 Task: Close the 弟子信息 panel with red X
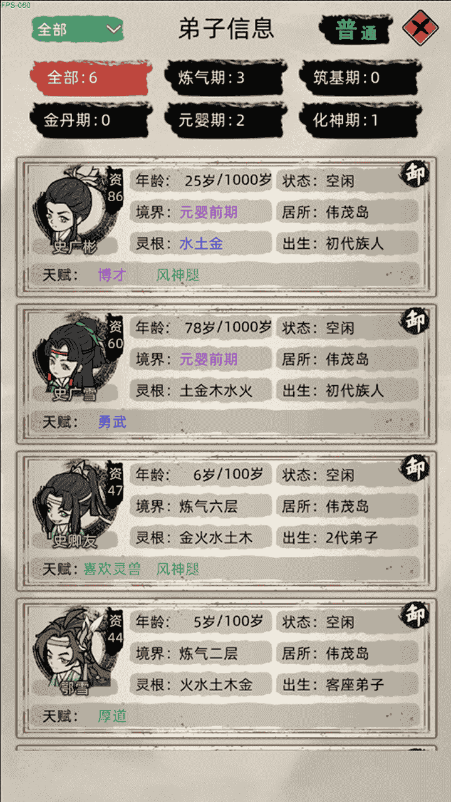coord(420,29)
